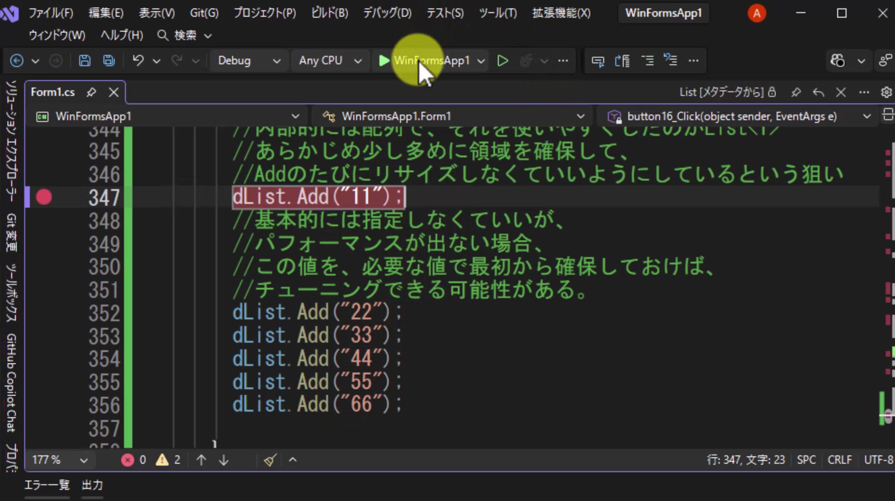Open the 177 % zoom dropdown

pyautogui.click(x=60, y=460)
